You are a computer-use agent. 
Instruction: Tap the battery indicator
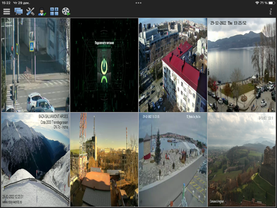[271, 3]
